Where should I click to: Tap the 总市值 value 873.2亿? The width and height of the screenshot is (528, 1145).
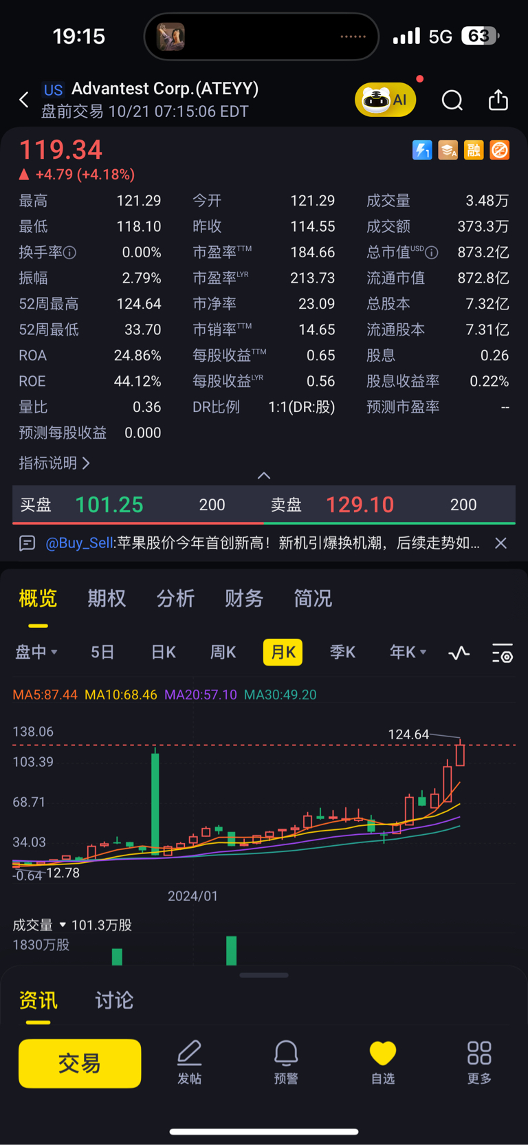[x=483, y=252]
